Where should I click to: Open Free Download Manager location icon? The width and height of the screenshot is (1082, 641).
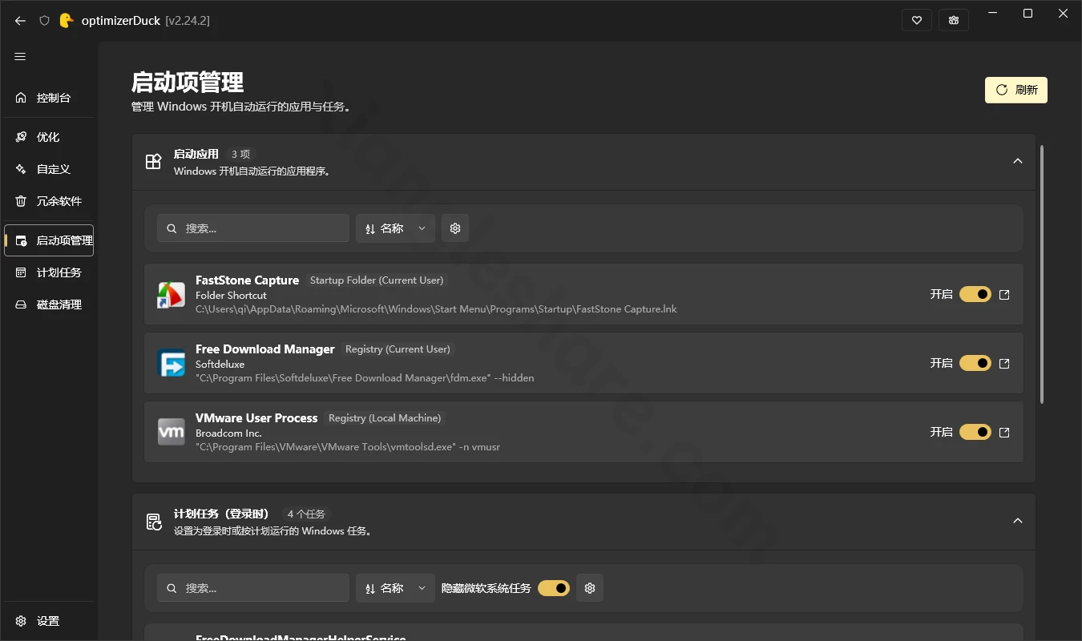(x=1005, y=364)
